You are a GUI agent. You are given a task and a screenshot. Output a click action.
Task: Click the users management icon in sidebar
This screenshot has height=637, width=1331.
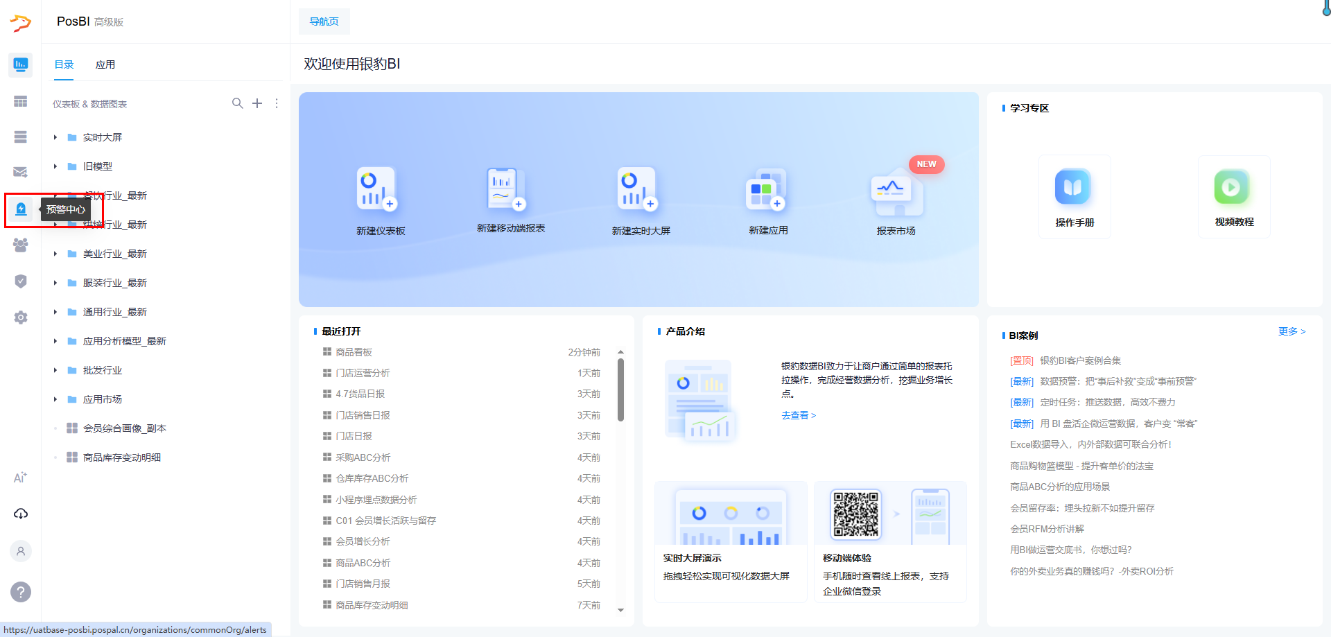click(x=21, y=245)
